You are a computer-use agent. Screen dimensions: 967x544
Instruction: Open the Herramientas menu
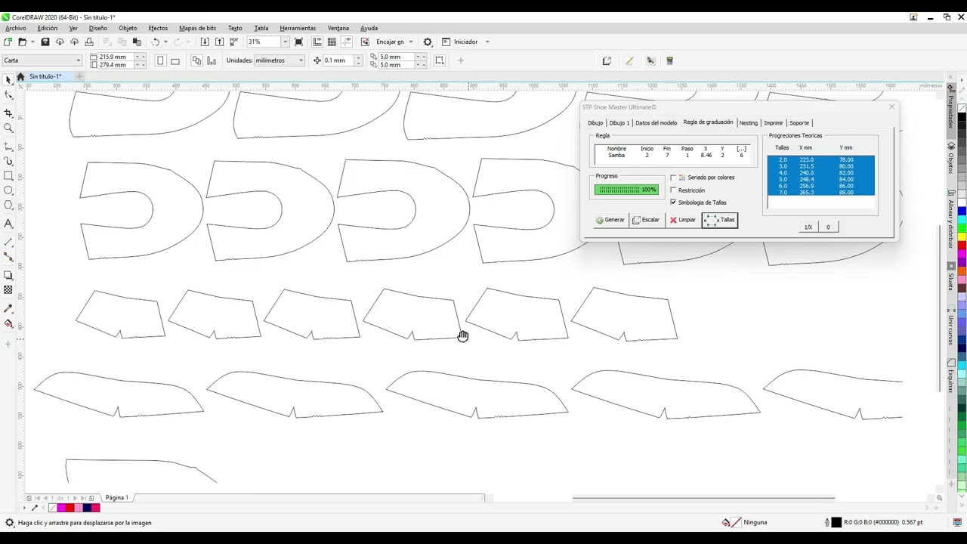[298, 28]
